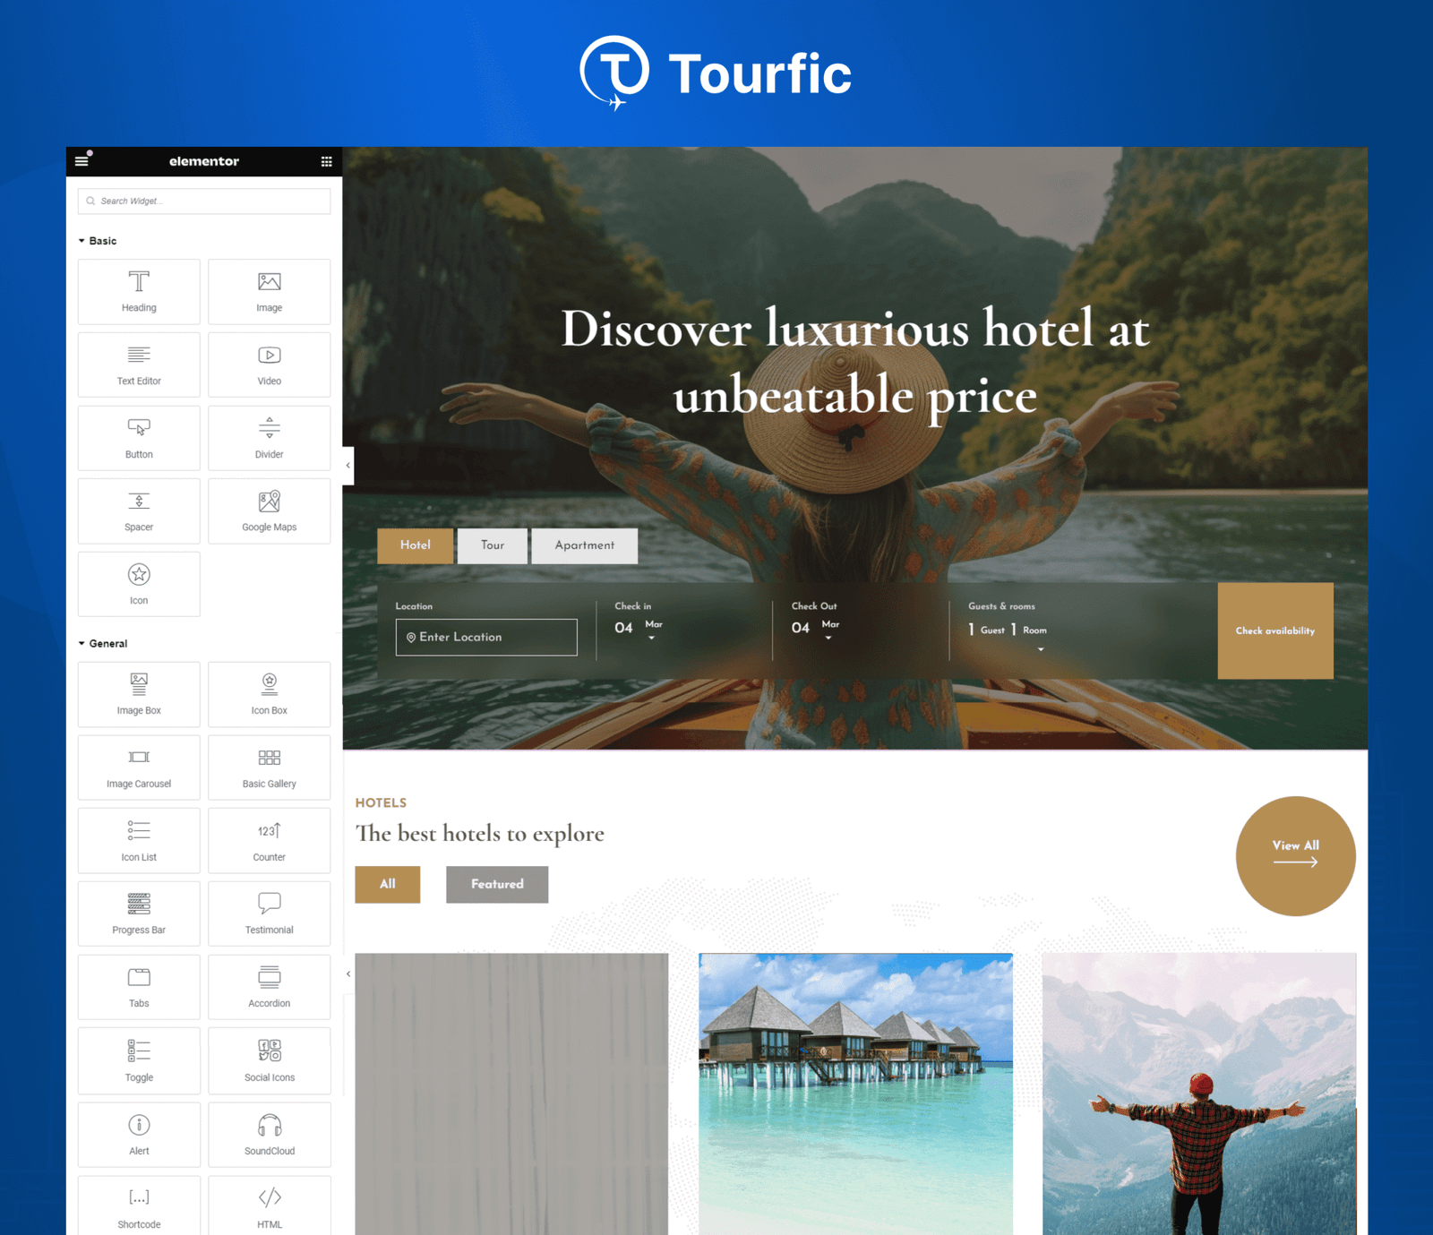1433x1235 pixels.
Task: Select the Icon List widget
Action: [x=139, y=841]
